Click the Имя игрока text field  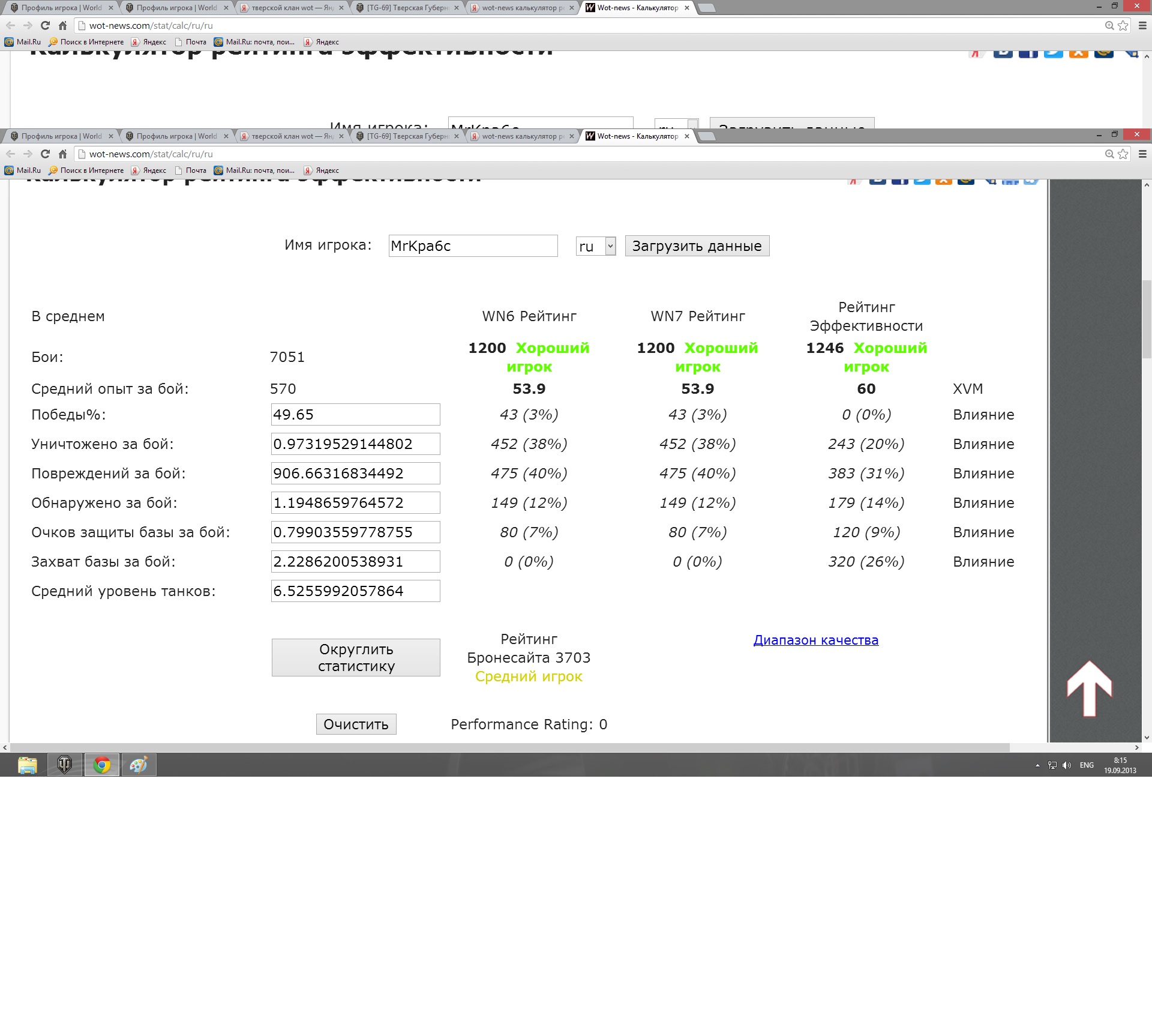point(473,246)
